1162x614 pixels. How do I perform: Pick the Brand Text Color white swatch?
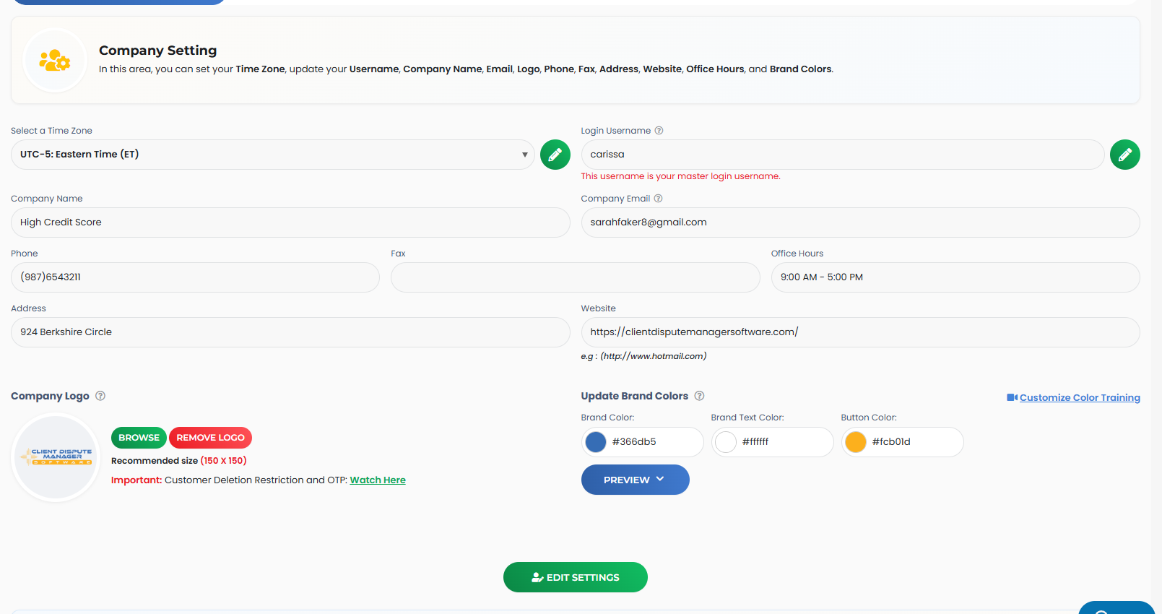click(x=726, y=442)
